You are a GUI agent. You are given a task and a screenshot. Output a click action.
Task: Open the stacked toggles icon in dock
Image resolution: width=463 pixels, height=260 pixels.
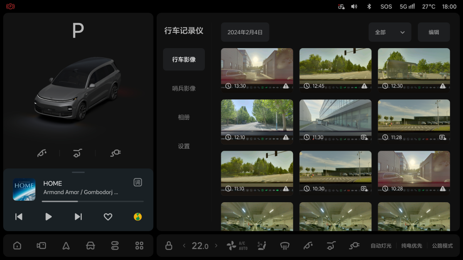click(115, 246)
